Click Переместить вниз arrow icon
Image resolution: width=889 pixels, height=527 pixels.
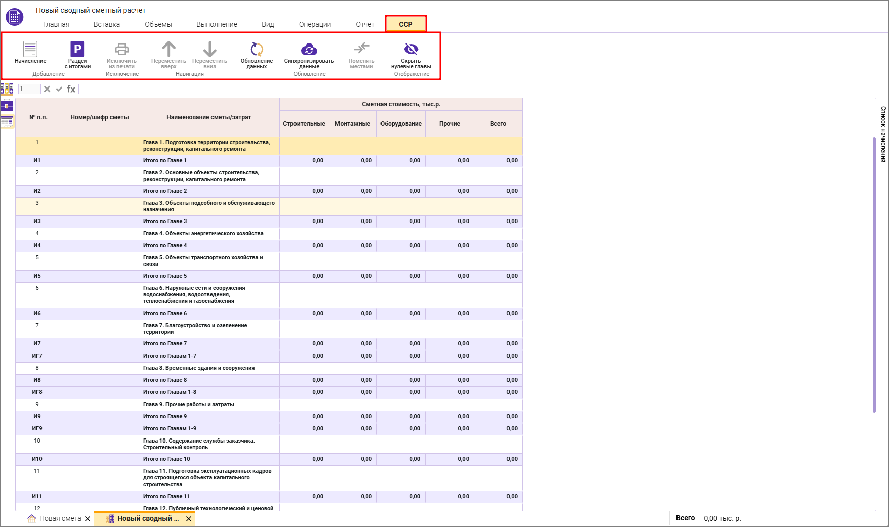[x=209, y=50]
